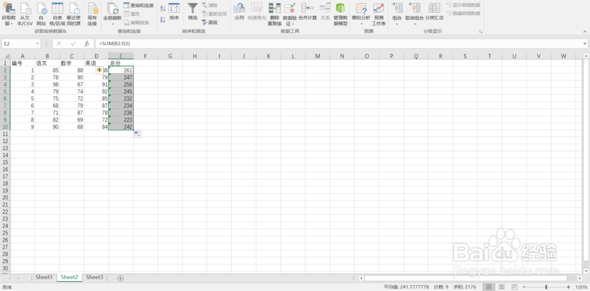Select column F header
Image resolution: width=590 pixels, height=291 pixels.
(145, 56)
